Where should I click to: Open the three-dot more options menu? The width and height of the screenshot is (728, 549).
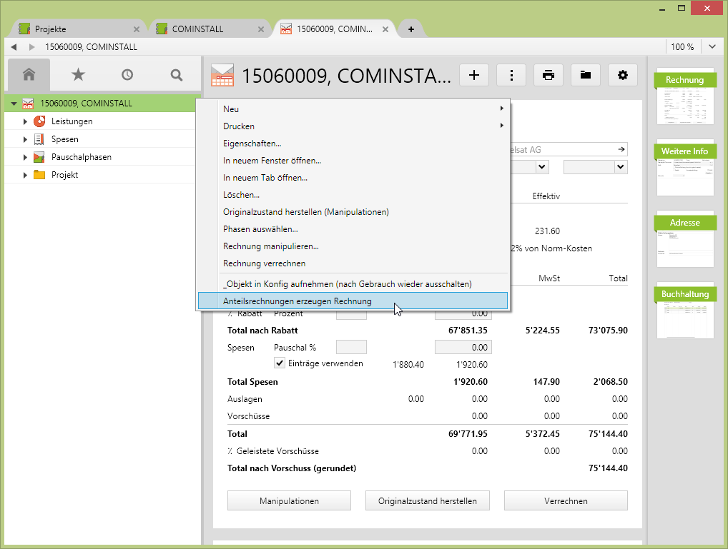pyautogui.click(x=511, y=75)
